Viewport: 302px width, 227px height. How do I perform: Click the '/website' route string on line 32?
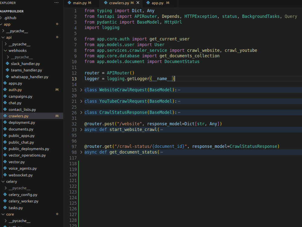[130, 124]
